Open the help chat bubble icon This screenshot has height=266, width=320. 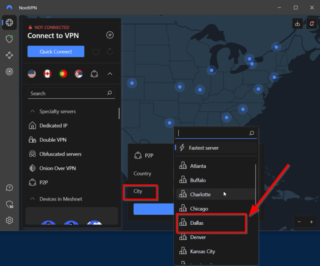coord(10,188)
